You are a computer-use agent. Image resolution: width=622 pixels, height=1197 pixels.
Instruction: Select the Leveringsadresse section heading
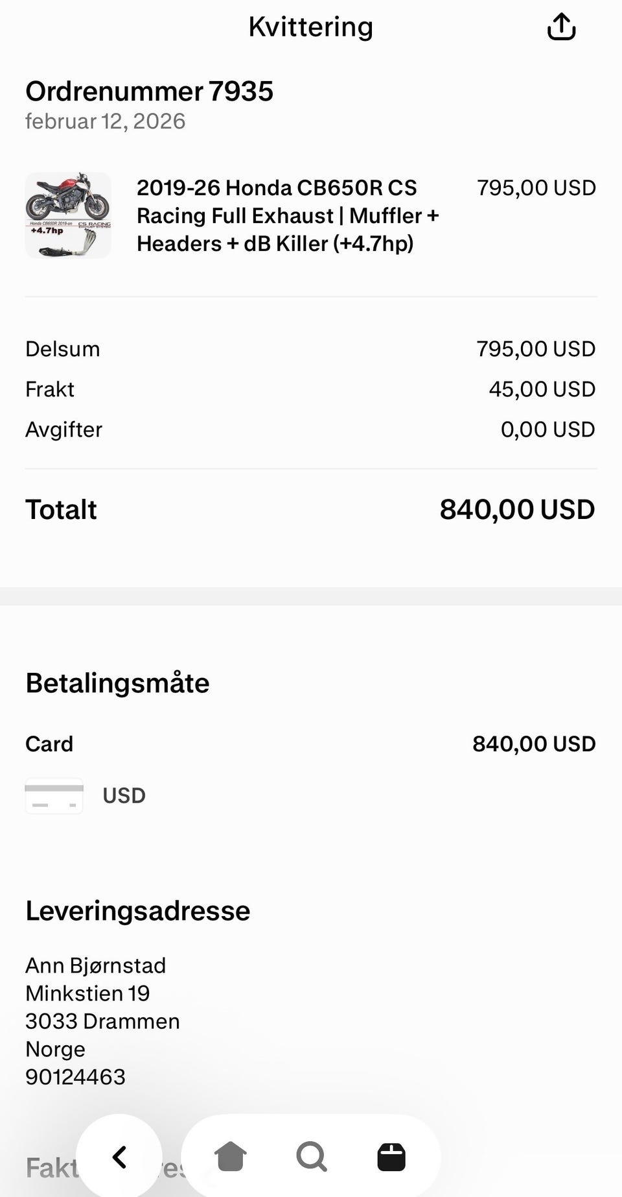click(x=137, y=911)
